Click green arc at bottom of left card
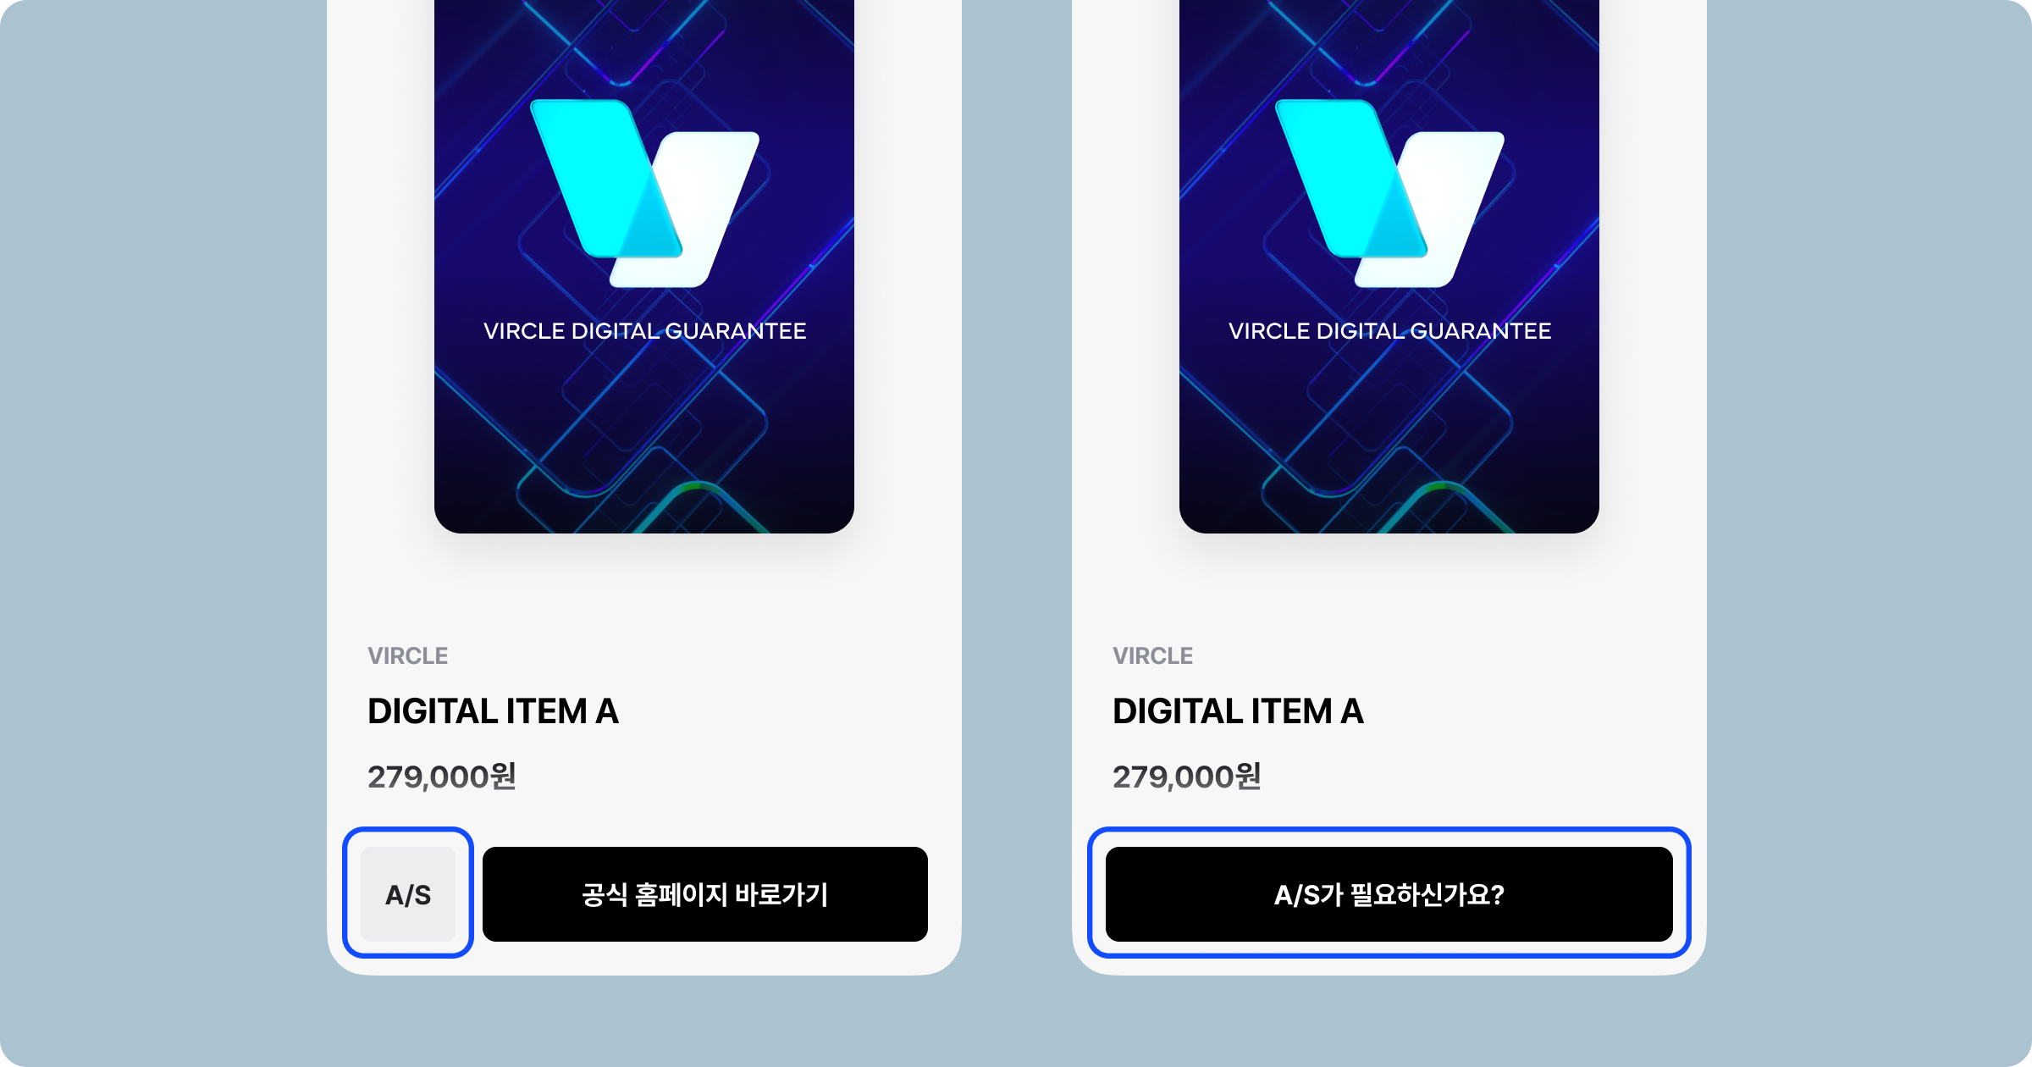The image size is (2032, 1067). (698, 489)
